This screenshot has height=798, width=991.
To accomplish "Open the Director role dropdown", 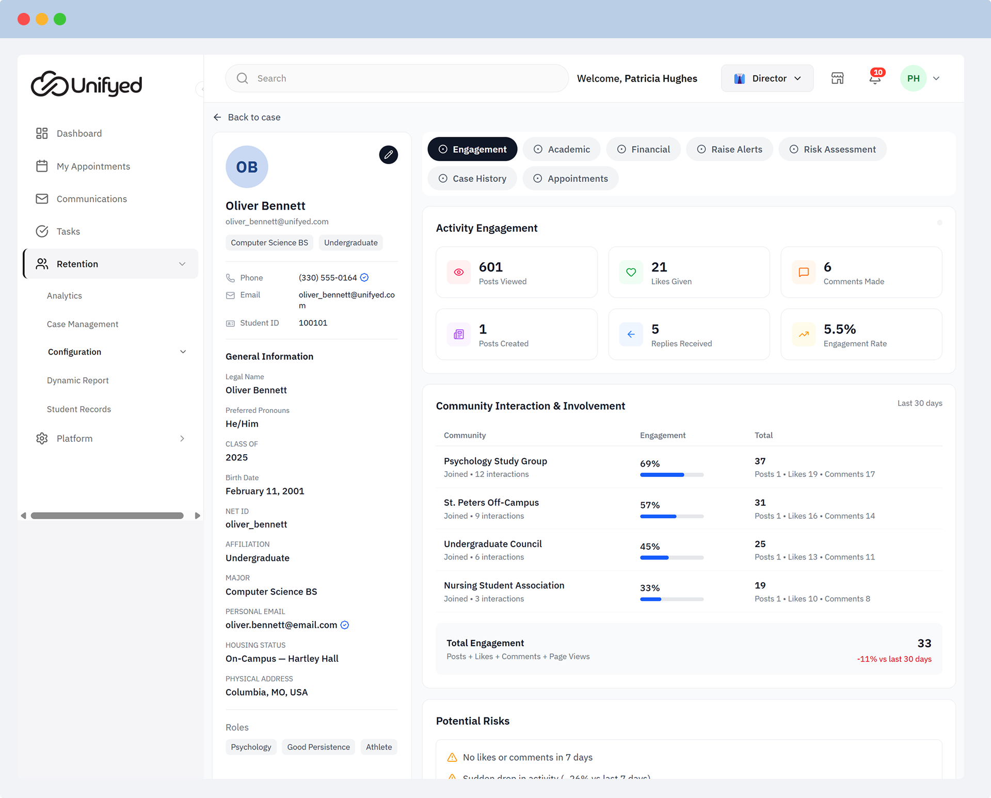I will (x=767, y=78).
